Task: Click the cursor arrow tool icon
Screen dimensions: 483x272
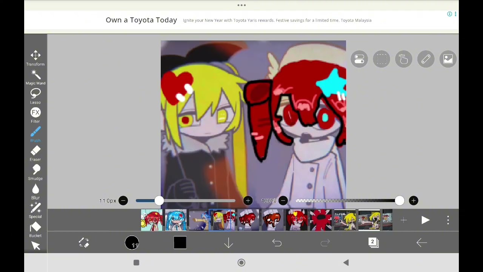Action: (x=36, y=246)
